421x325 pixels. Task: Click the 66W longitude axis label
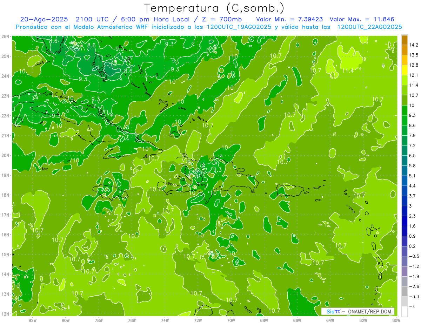tap(297, 320)
